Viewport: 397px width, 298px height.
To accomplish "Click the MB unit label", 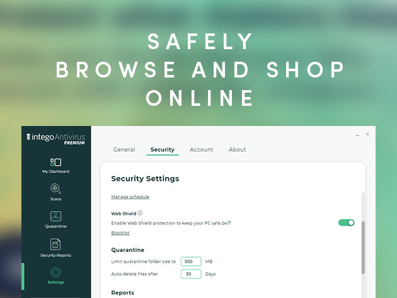I will click(209, 261).
